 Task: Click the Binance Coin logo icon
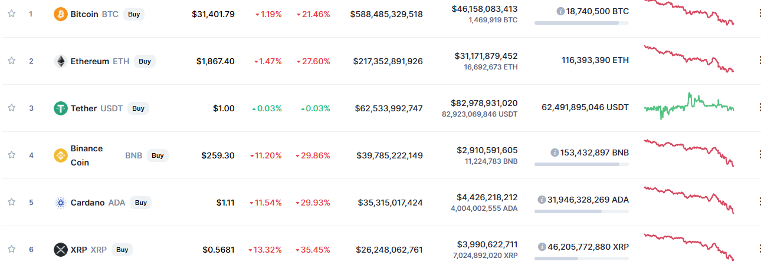click(x=61, y=155)
